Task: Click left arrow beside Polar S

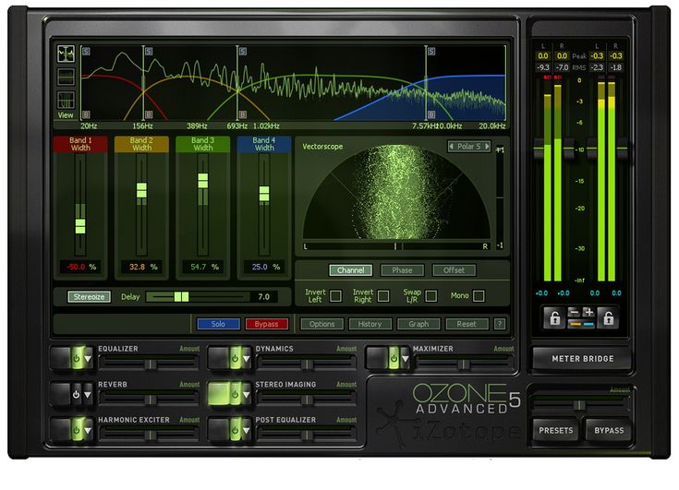Action: tap(451, 146)
